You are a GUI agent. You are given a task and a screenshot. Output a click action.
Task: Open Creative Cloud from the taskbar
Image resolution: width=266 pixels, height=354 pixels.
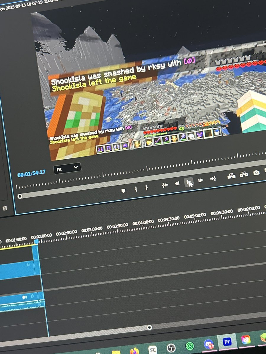(246, 340)
